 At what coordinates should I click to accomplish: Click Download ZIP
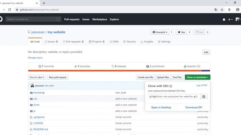point(194,108)
